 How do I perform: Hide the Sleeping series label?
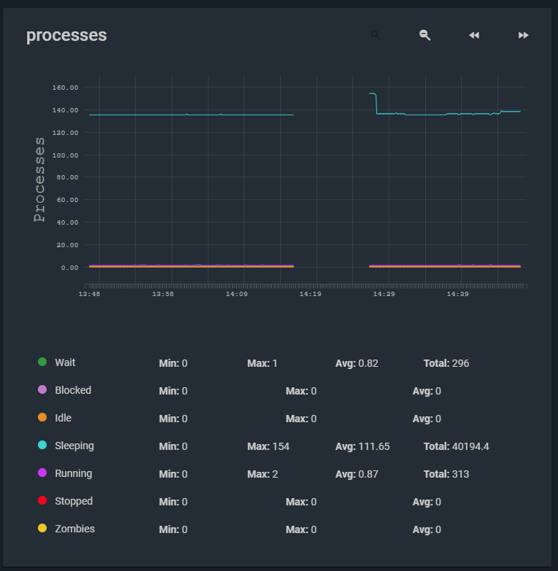tap(74, 446)
